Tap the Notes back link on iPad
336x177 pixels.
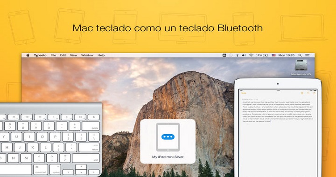click(x=244, y=93)
